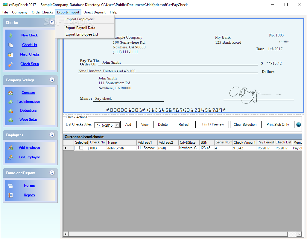The image size is (307, 239).
Task: Click the horizontal scrollbar track
Action: (292, 234)
